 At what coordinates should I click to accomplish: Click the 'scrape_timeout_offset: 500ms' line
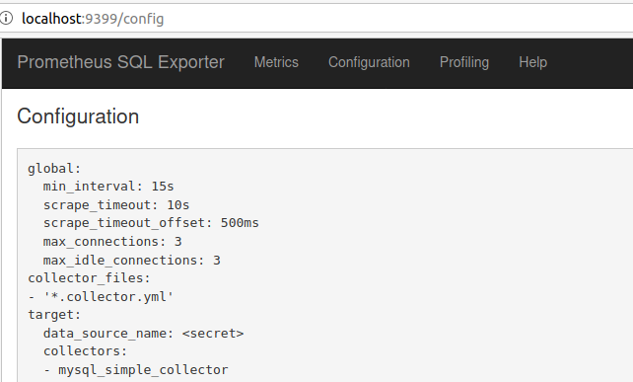tap(151, 223)
